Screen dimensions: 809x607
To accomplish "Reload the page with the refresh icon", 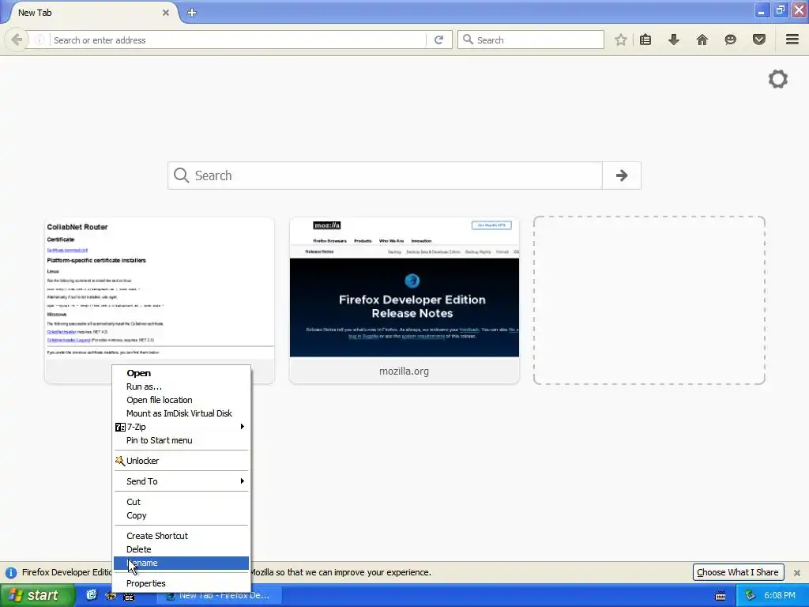I will click(438, 40).
